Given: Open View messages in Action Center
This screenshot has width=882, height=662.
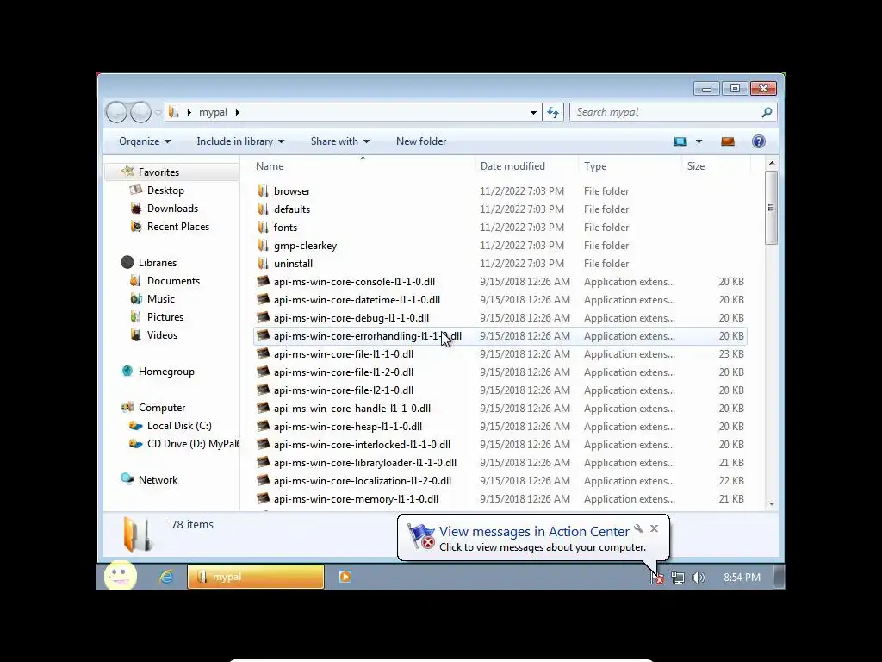Looking at the screenshot, I should (534, 531).
